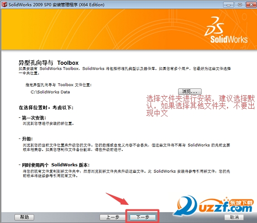The width and height of the screenshot is (257, 223).
Task: Click the SolidWorks icon in the title bar
Action: 4,5
